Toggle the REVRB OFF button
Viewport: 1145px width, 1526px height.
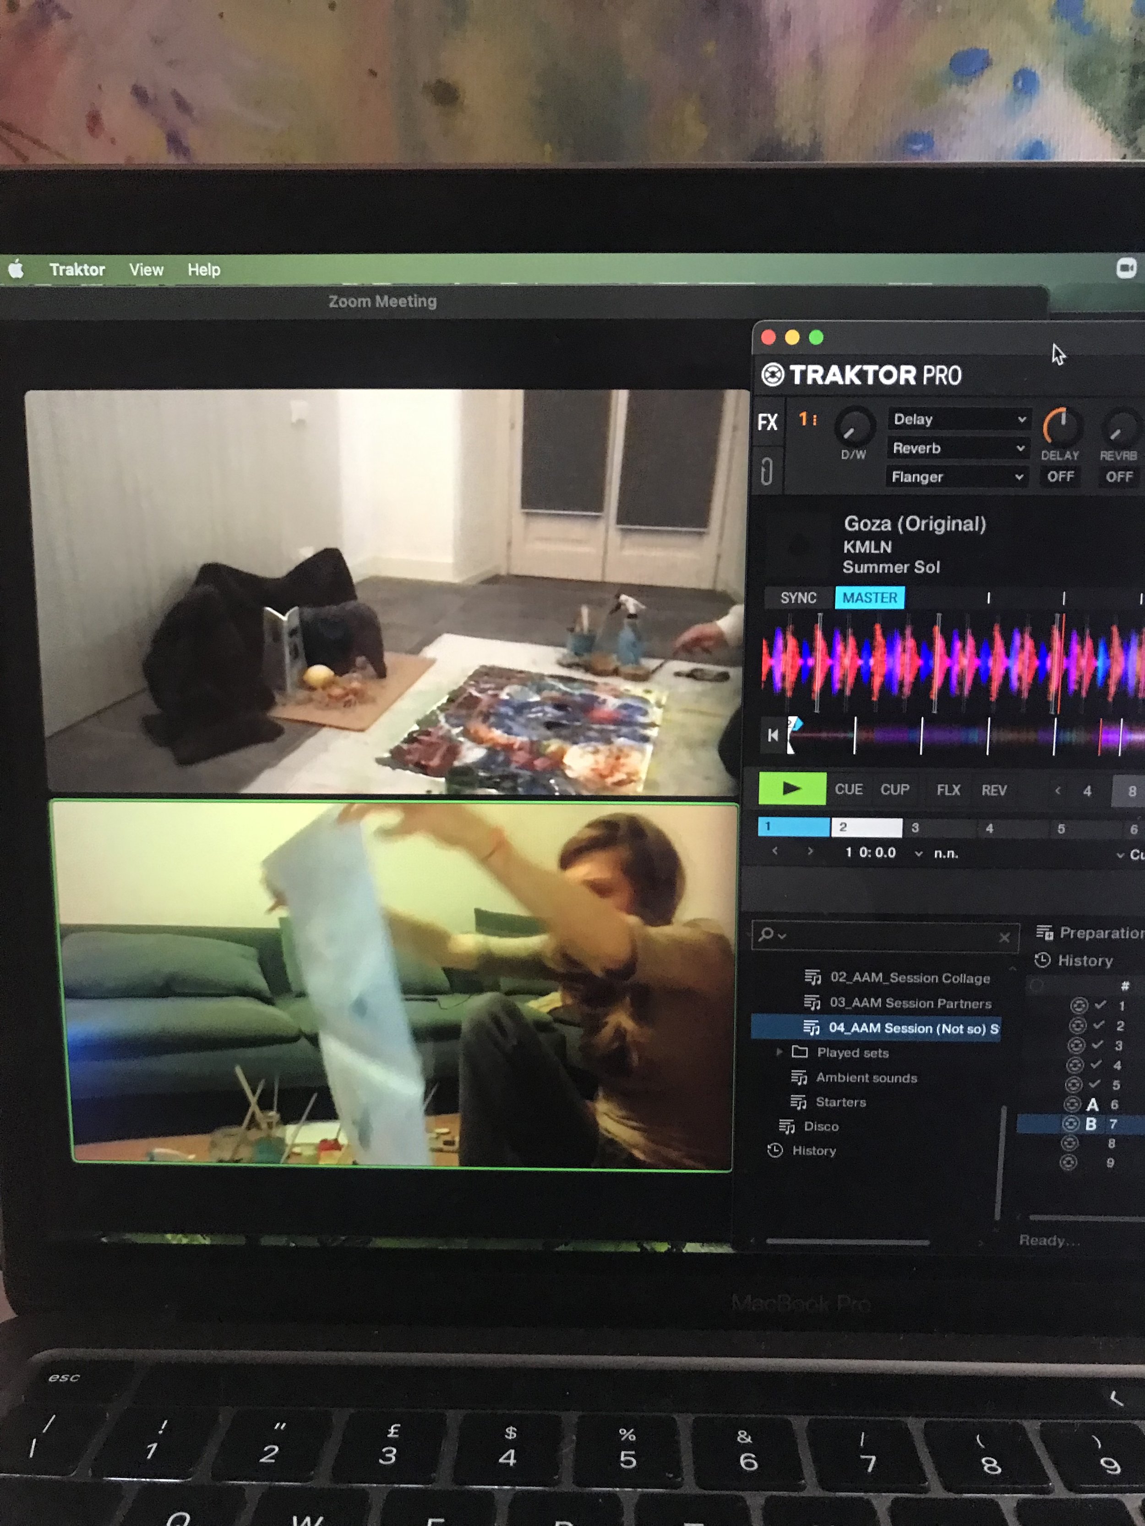1119,477
